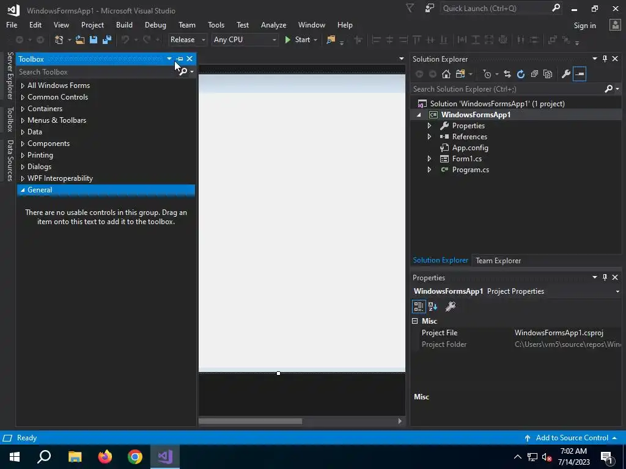Select the Solution 'WindowsFormsApp1' node
This screenshot has height=469, width=626.
[x=497, y=104]
